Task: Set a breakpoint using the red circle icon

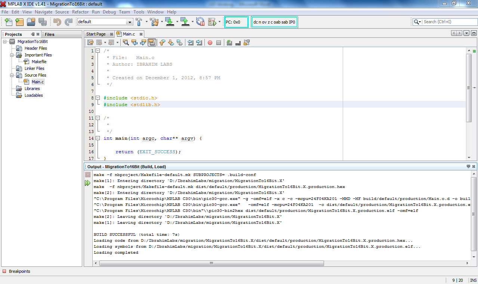Action: point(210,42)
